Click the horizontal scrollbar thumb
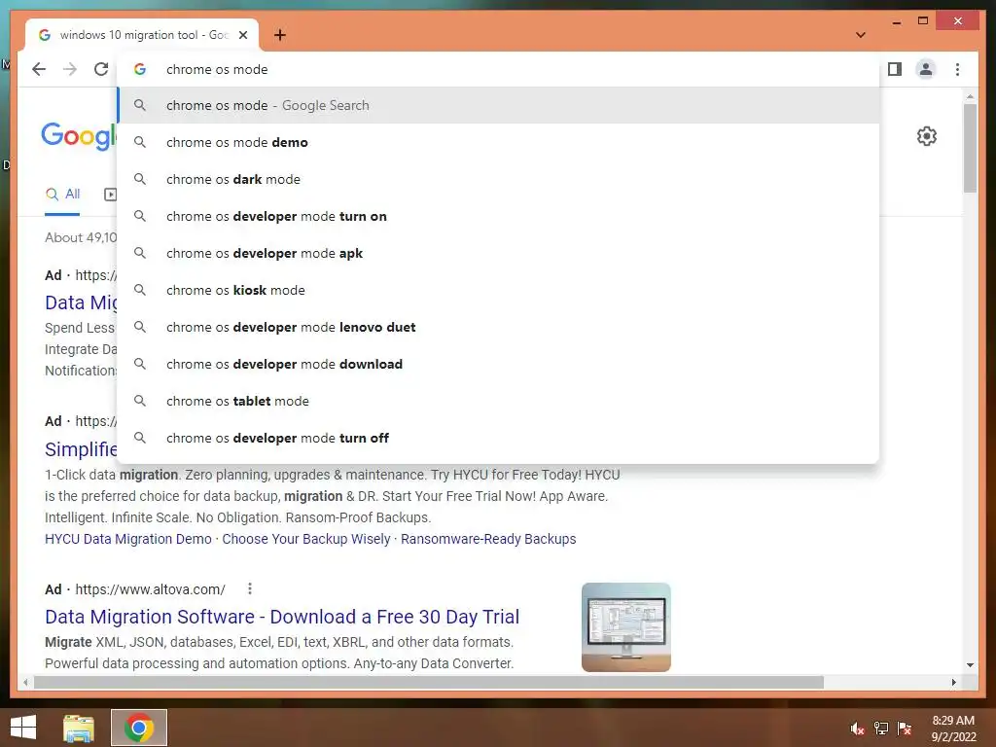The height and width of the screenshot is (747, 996). click(x=429, y=682)
